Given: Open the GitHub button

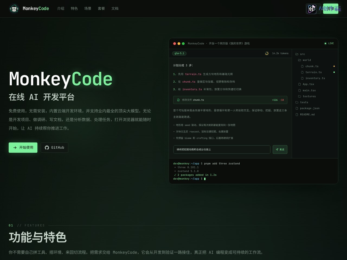Looking at the screenshot, I should (x=54, y=148).
